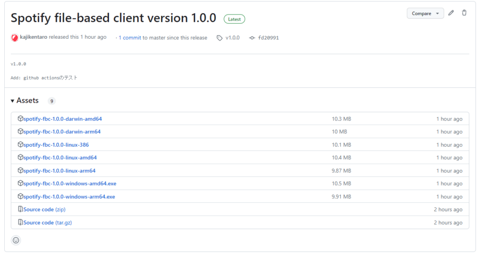Click the release title heading text

[113, 18]
